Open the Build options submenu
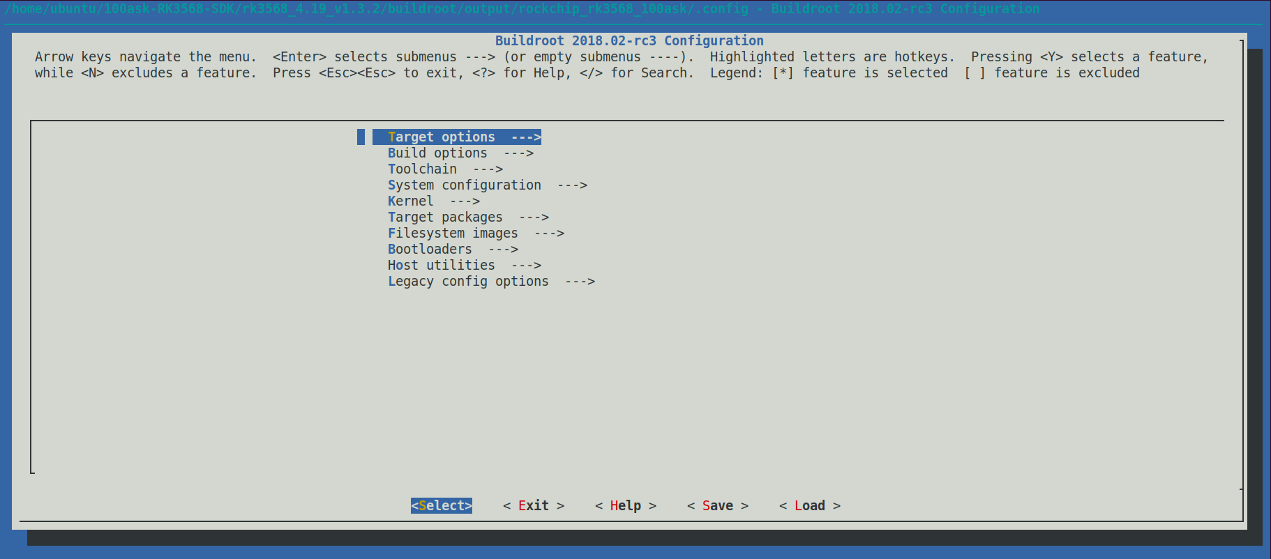Viewport: 1271px width, 559px height. 437,153
